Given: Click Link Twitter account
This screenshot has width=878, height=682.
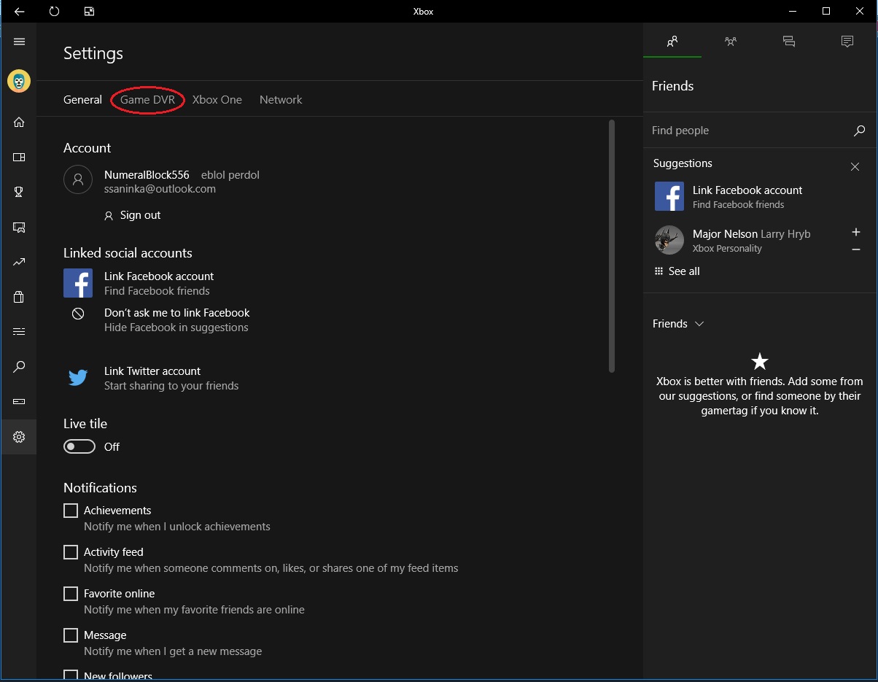Looking at the screenshot, I should pos(152,371).
